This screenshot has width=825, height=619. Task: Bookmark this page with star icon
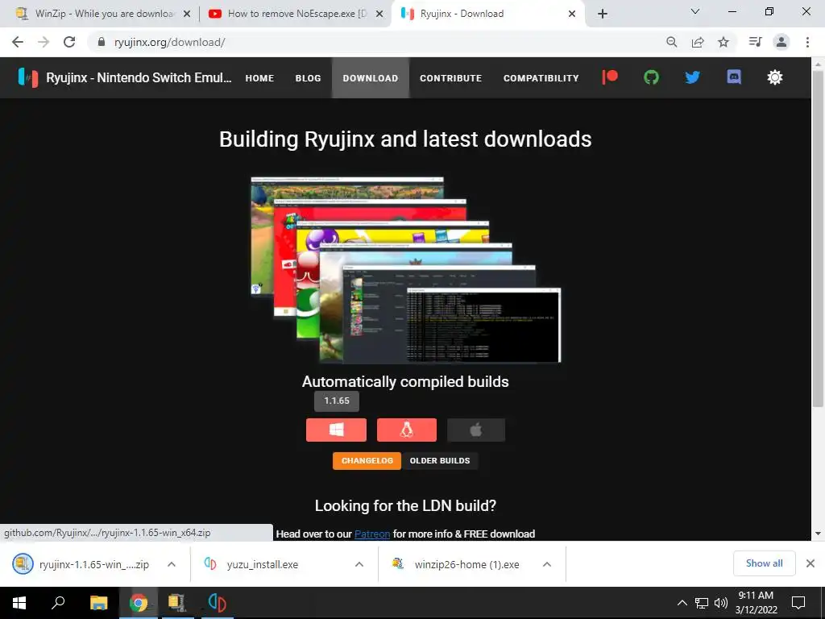click(x=723, y=42)
